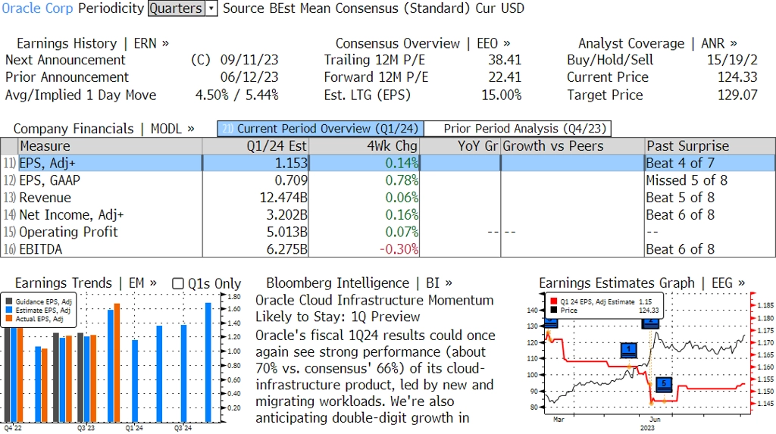The image size is (776, 434).
Task: Click the Buy/Hold/Sell value 15/19/2
Action: click(x=732, y=60)
